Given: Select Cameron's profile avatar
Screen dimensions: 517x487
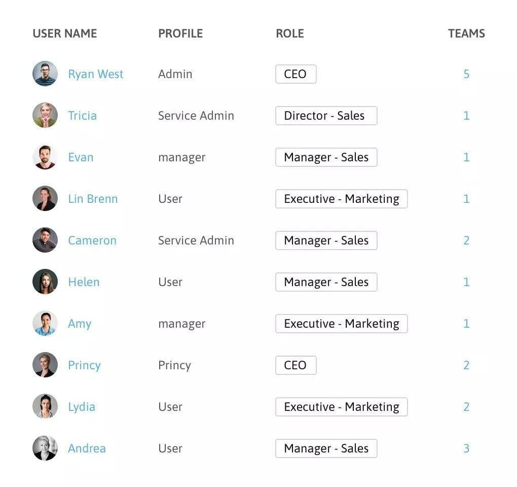Looking at the screenshot, I should tap(45, 240).
